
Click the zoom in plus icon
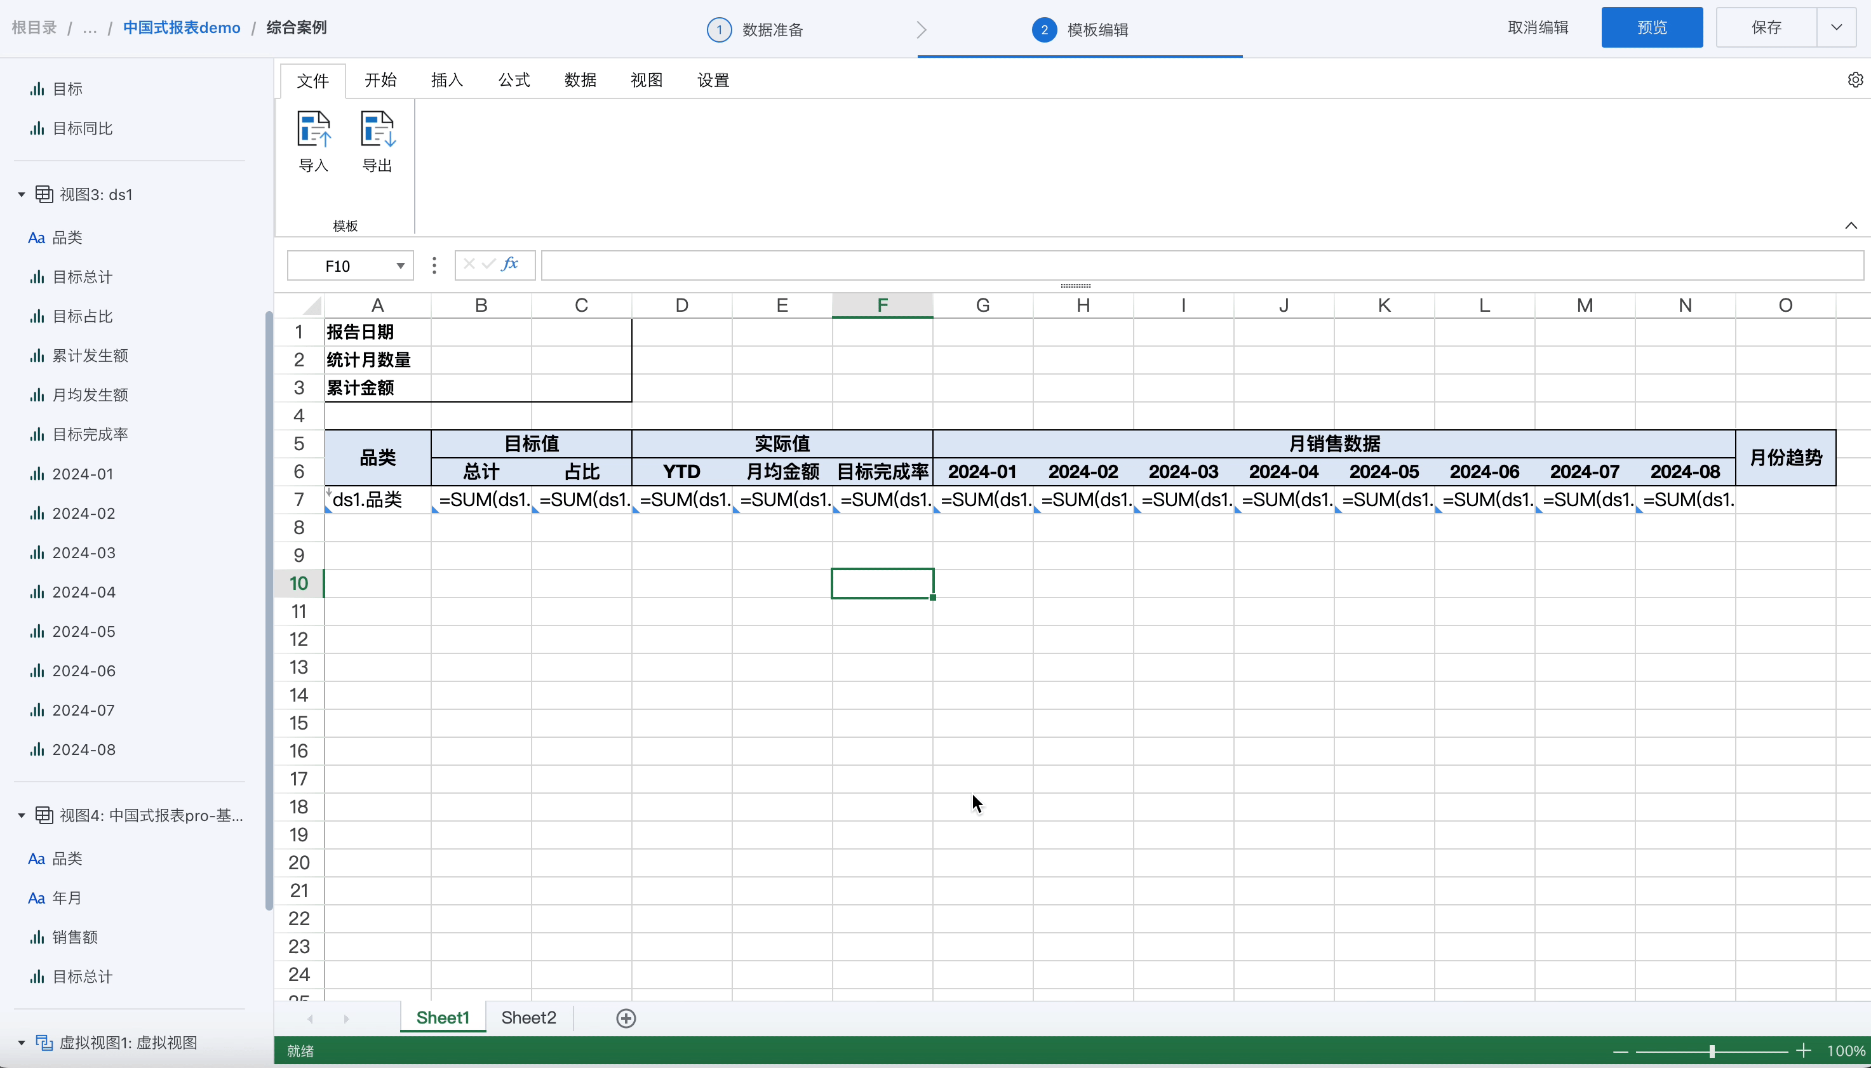point(1804,1051)
